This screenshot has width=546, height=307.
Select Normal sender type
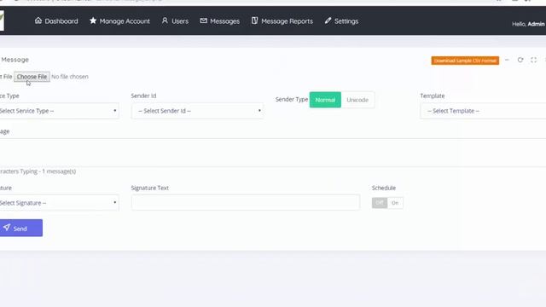(x=325, y=100)
